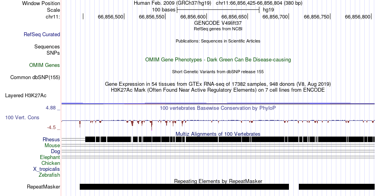
Task: Click the Human Feb. 2009 (GRCh37/hg19) assembly text
Action: (172, 3)
